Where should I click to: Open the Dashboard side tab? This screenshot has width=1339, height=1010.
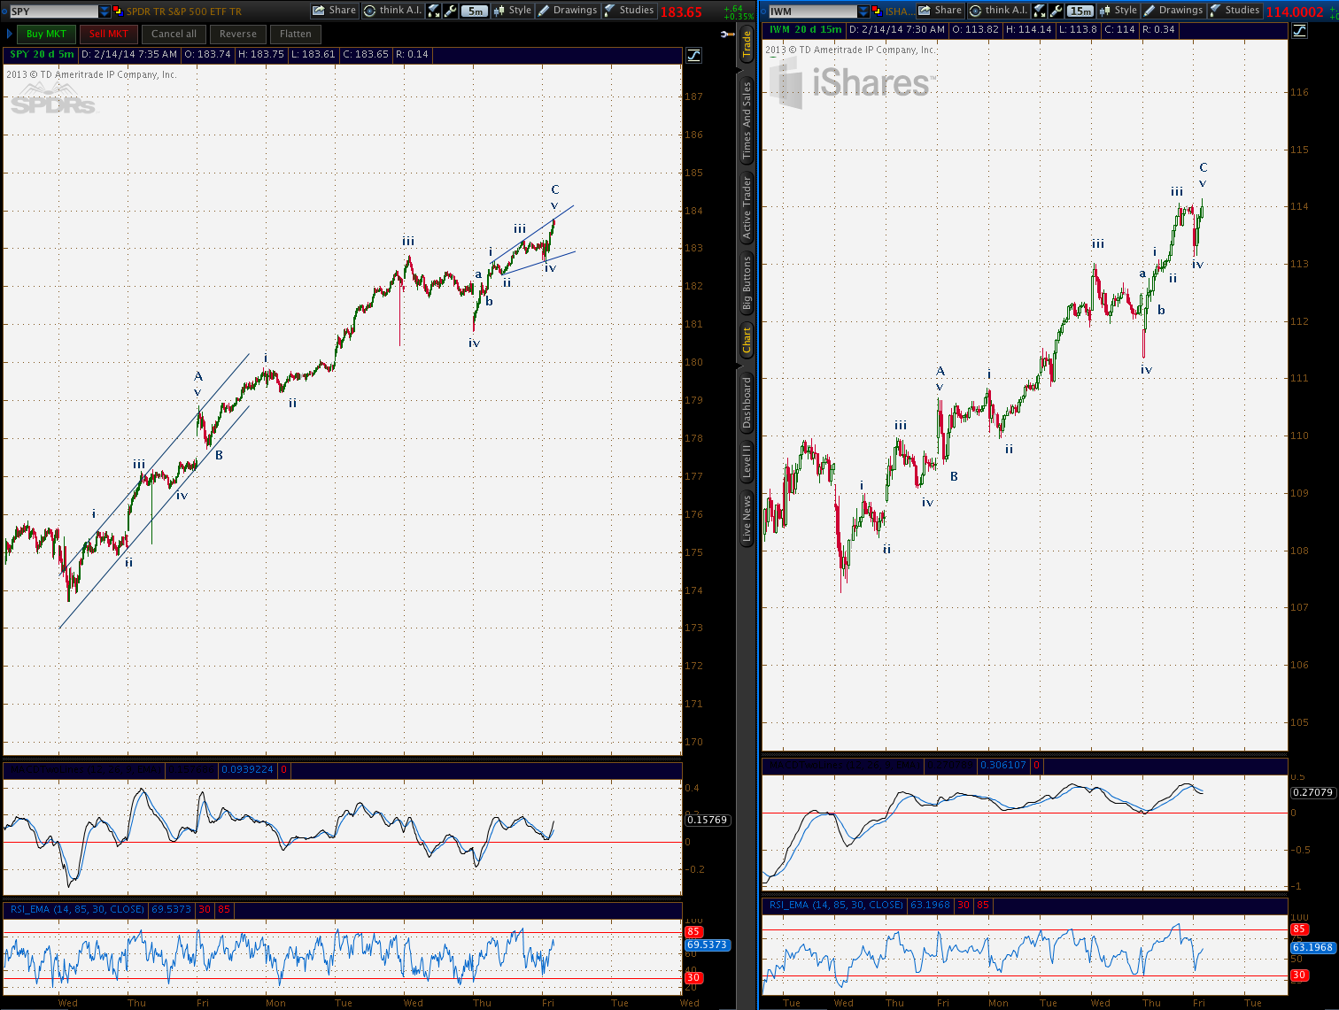[747, 404]
